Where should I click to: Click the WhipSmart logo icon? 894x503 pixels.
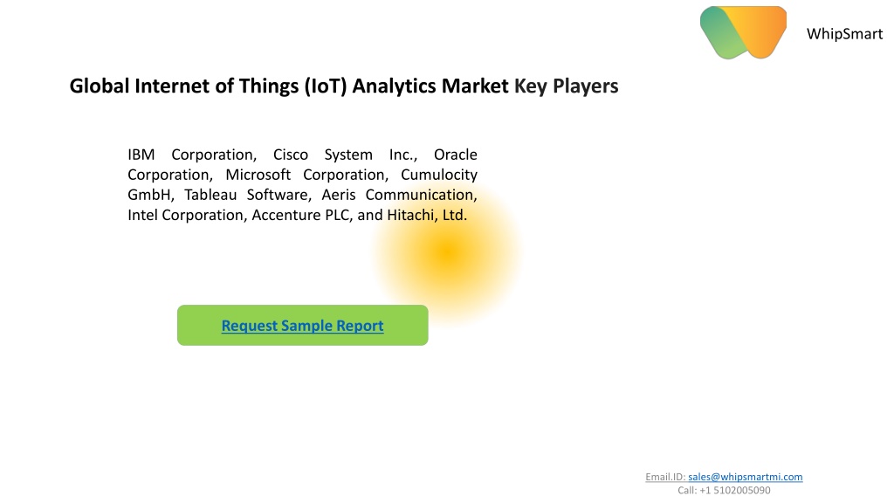(743, 32)
